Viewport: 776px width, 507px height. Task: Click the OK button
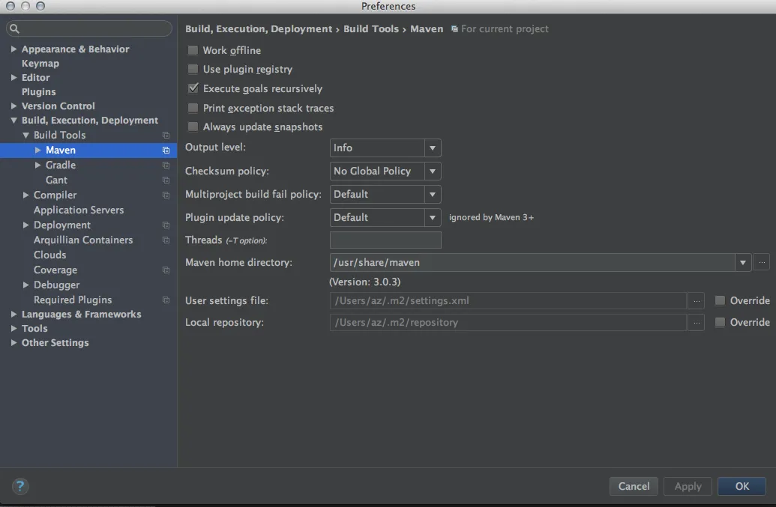[742, 486]
